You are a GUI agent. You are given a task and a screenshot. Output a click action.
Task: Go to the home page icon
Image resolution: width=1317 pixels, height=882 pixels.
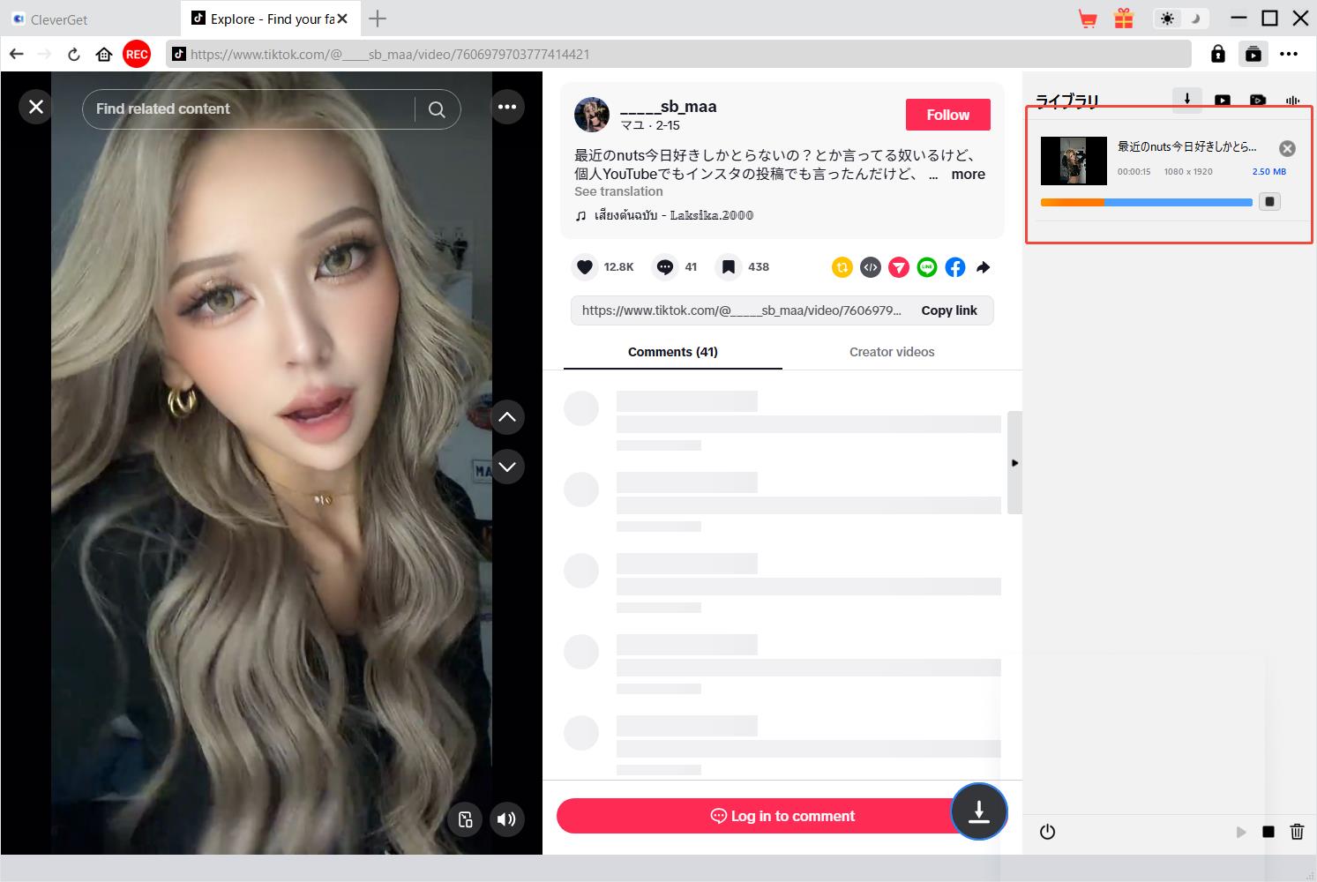(x=104, y=55)
